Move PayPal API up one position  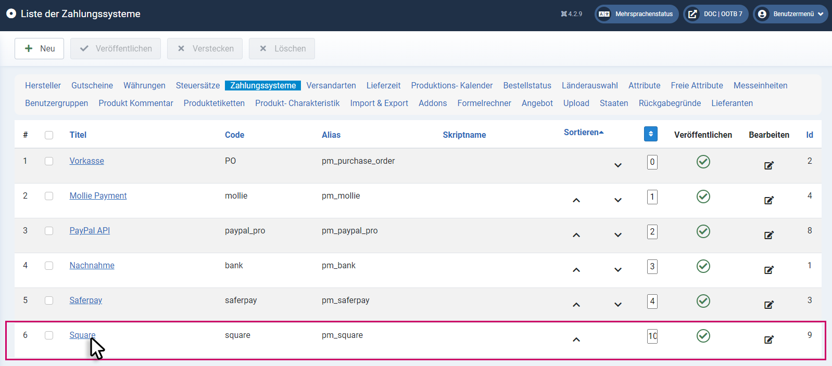click(576, 235)
